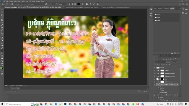
Task: Hide the Layer 3 masked layer
Action: (154, 79)
